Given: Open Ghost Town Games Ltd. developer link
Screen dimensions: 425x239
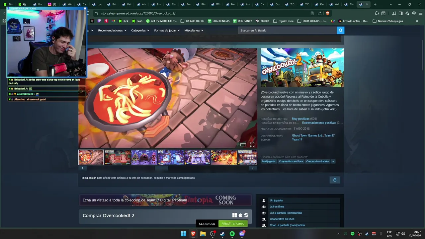Looking at the screenshot, I should tap(307, 135).
